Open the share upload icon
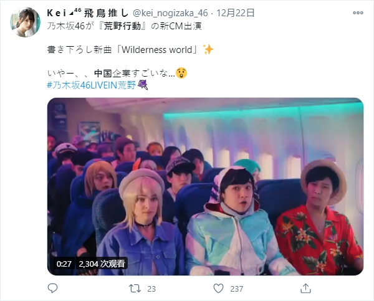This screenshot has height=301, width=374. click(306, 288)
